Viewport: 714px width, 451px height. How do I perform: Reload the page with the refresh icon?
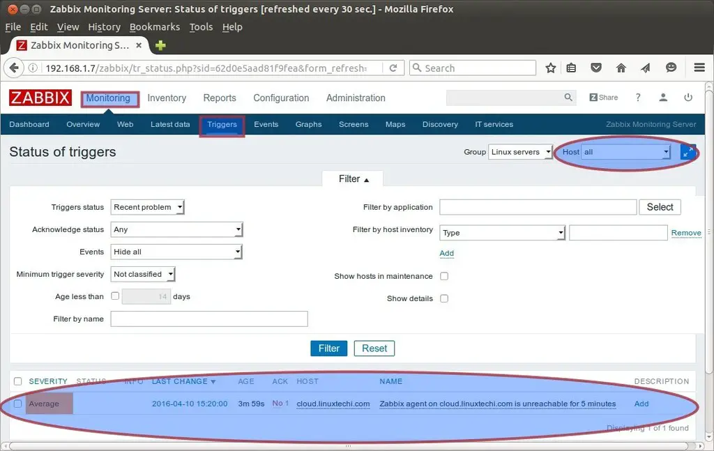[x=393, y=68]
